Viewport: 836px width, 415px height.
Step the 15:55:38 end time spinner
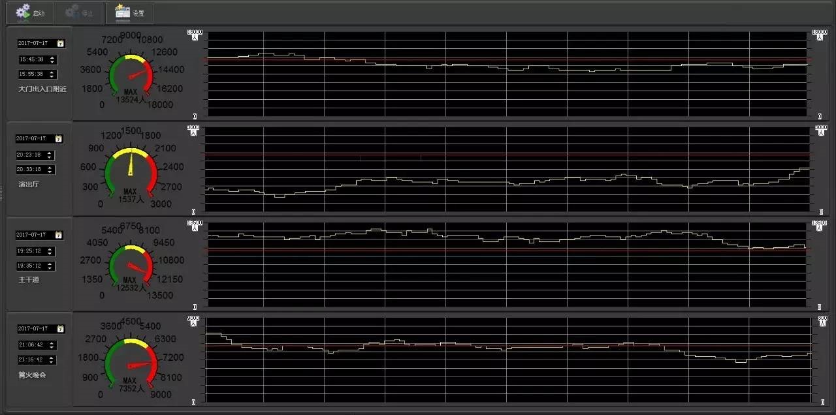(52, 74)
